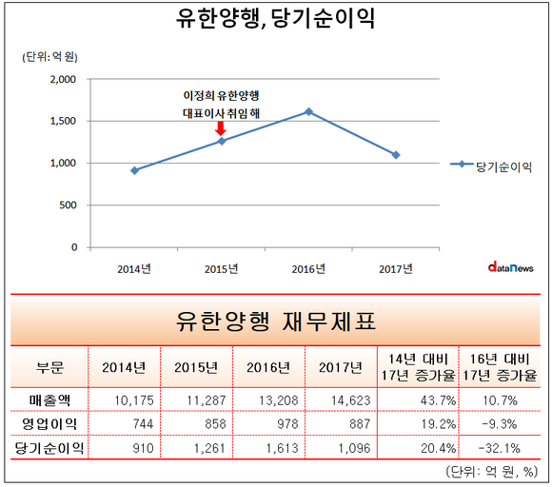Click the 2016년 table column header
Image resolution: width=552 pixels, height=487 pixels.
click(268, 368)
